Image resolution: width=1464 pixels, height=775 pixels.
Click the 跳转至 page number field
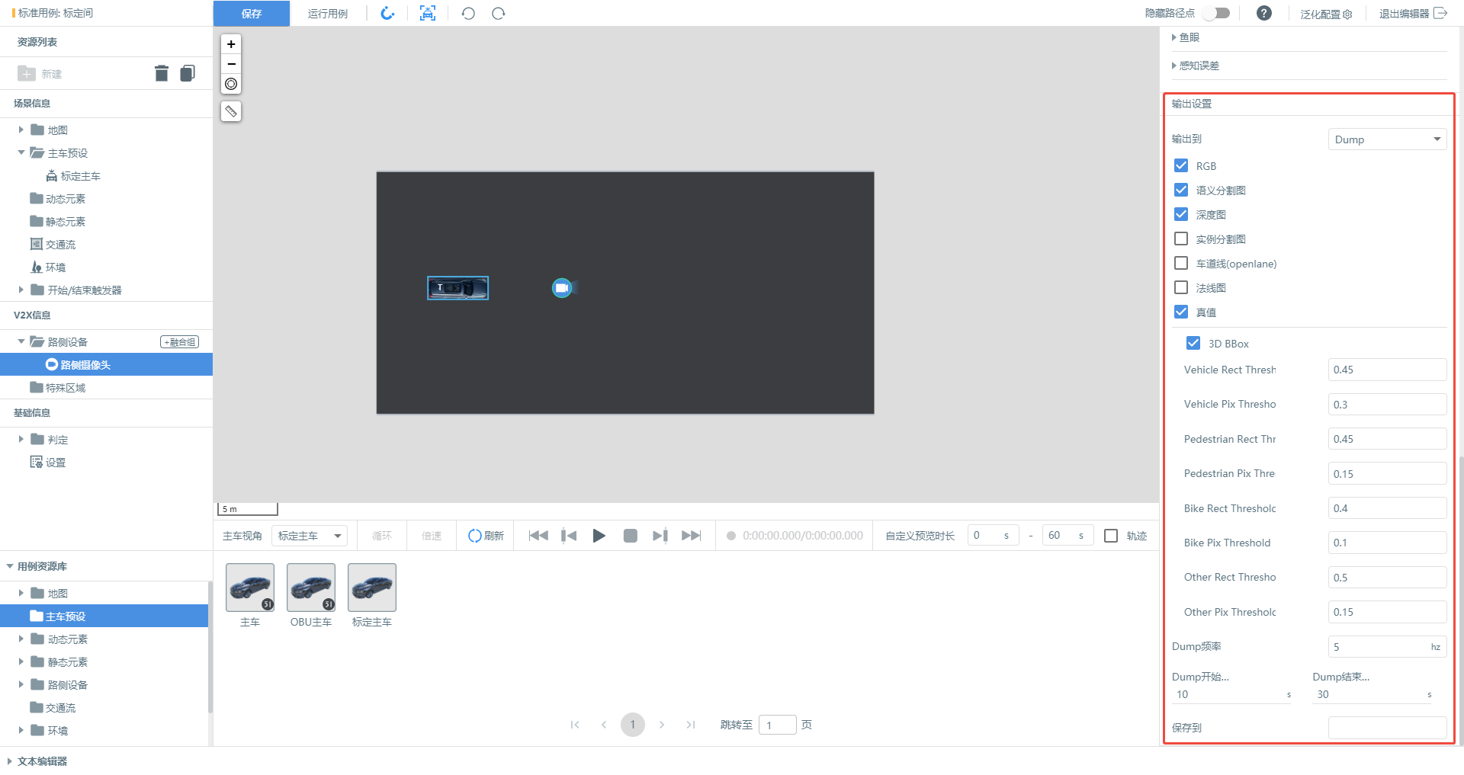click(778, 725)
